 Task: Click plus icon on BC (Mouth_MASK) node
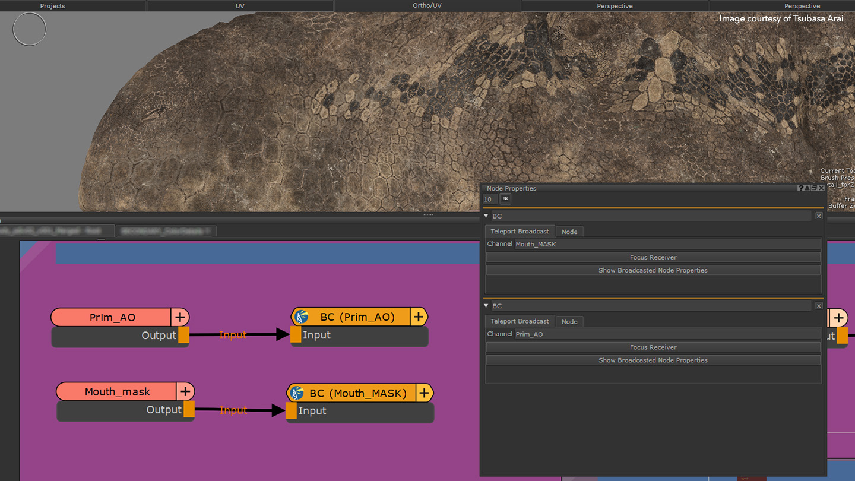click(424, 393)
